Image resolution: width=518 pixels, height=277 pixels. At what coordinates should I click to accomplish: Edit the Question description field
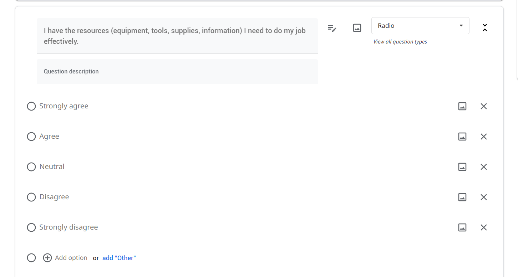coord(177,72)
